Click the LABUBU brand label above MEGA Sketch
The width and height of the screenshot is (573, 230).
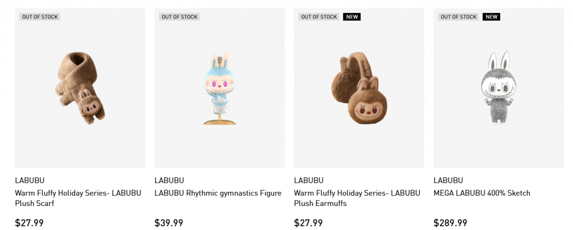[x=448, y=180]
